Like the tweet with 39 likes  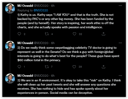point(74,67)
